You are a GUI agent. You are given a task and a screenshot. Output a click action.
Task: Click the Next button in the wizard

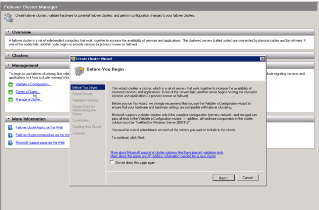tap(224, 178)
